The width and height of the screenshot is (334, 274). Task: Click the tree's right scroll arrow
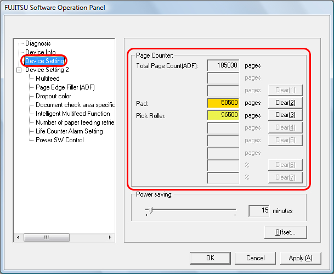click(110, 237)
